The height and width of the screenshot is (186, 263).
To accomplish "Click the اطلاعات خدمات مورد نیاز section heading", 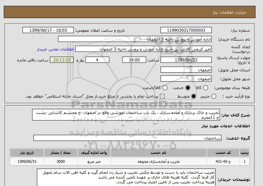I will pyautogui.click(x=225, y=126).
